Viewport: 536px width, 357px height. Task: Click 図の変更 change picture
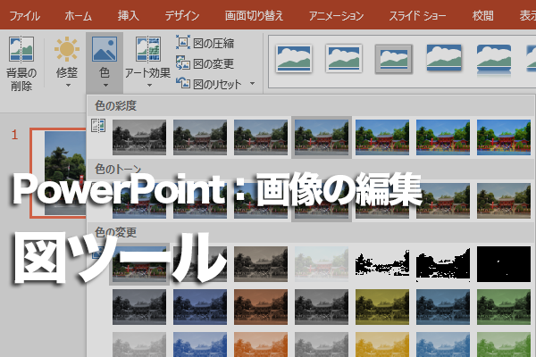pyautogui.click(x=205, y=63)
